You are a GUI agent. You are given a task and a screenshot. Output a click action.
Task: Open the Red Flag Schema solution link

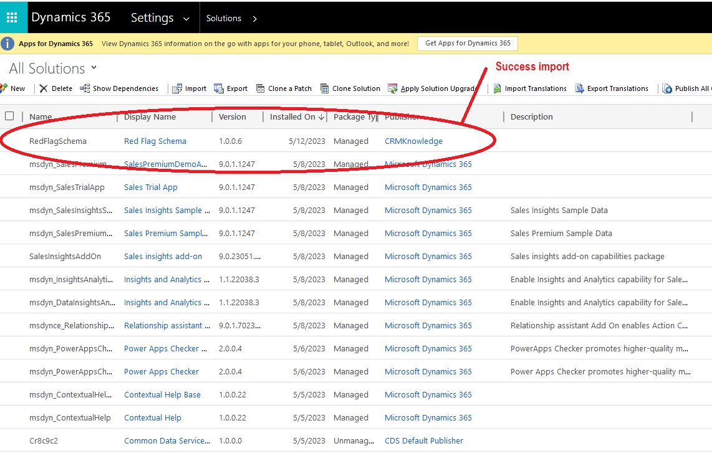(x=155, y=141)
